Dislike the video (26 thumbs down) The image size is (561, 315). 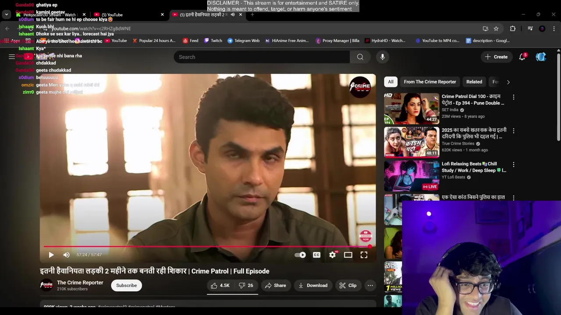pos(246,285)
